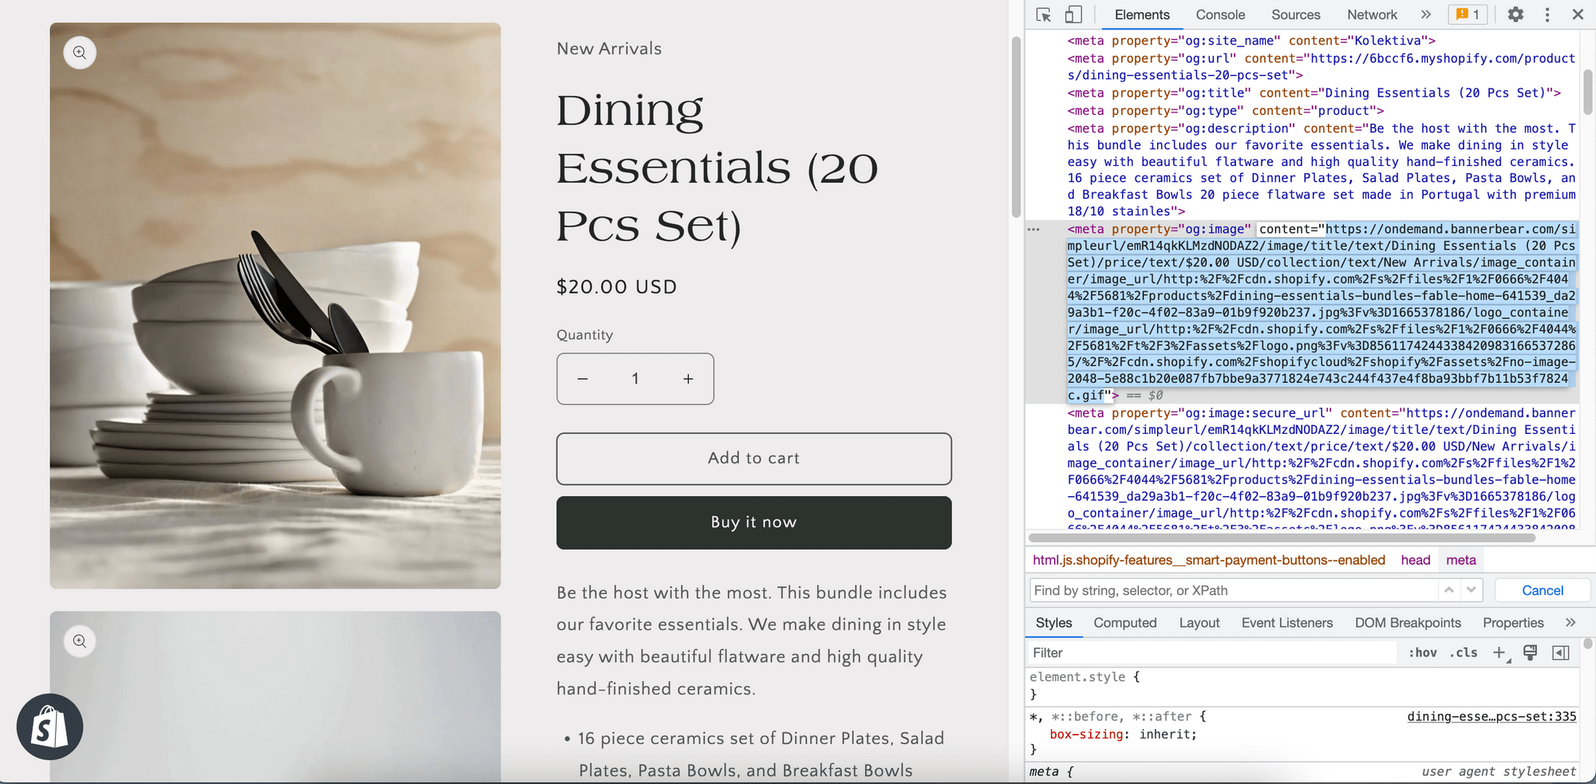Toggle :hov element state pane
Image resolution: width=1596 pixels, height=784 pixels.
[x=1422, y=652]
